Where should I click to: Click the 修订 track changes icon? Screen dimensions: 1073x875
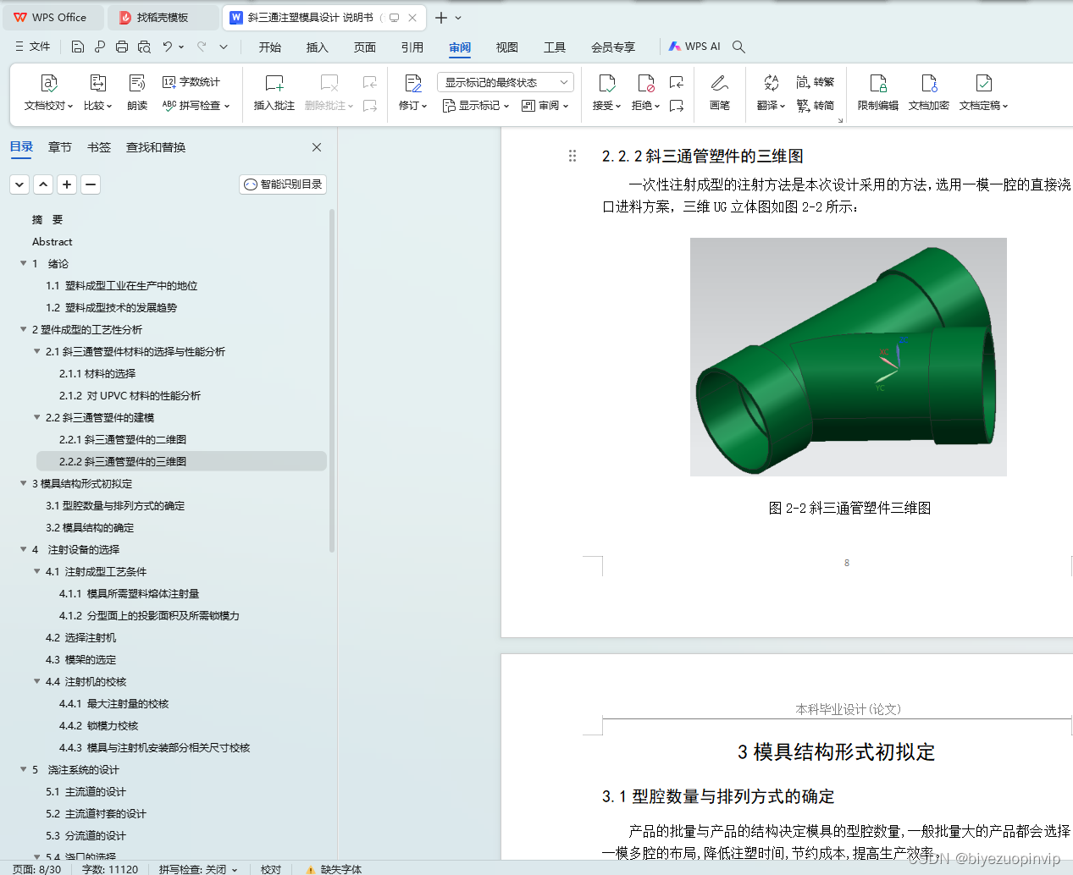413,83
